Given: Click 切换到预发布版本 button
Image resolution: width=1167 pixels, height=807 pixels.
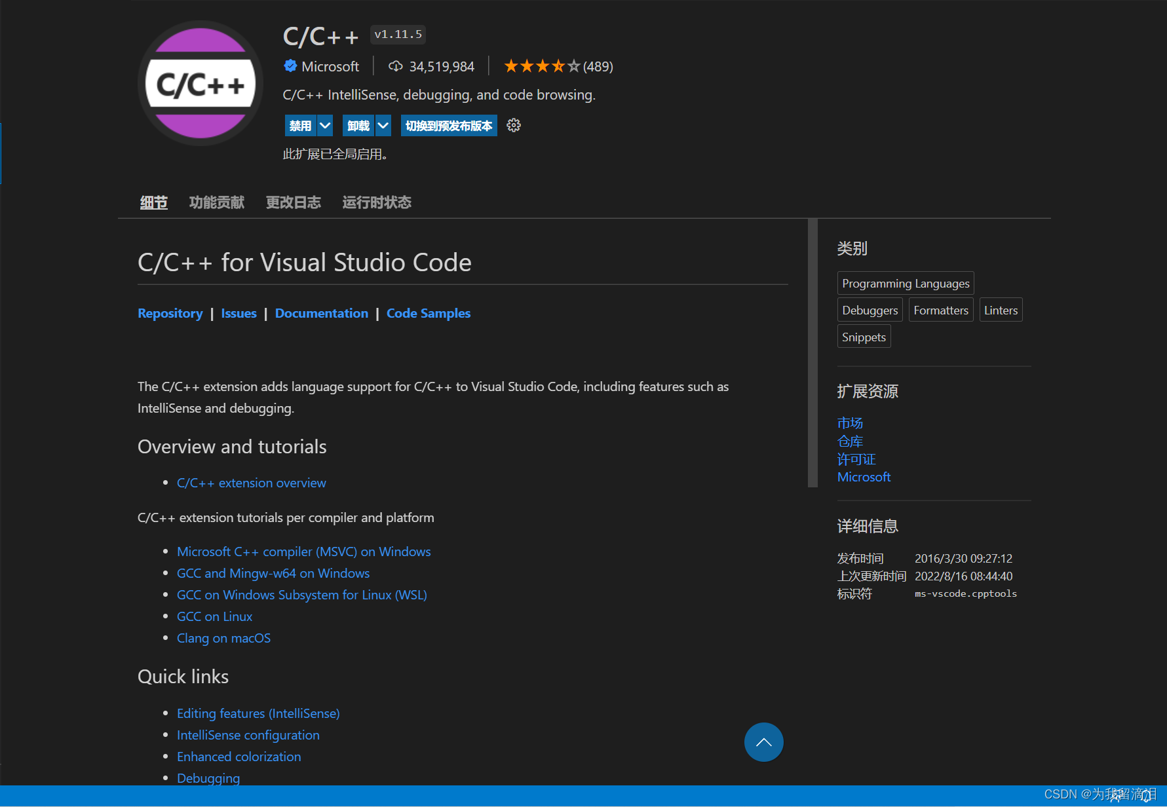Looking at the screenshot, I should coord(449,126).
